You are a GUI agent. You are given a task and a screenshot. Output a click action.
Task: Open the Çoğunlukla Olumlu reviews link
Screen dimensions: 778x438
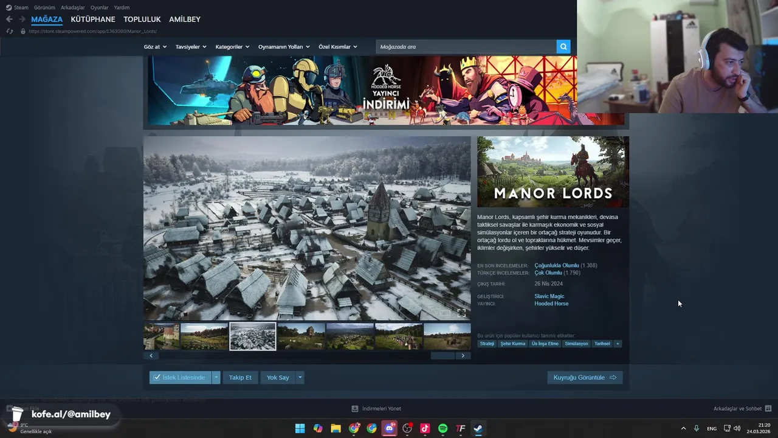click(x=557, y=266)
